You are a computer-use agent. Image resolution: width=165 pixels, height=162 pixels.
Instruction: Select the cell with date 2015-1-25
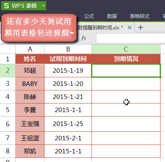[68, 124]
